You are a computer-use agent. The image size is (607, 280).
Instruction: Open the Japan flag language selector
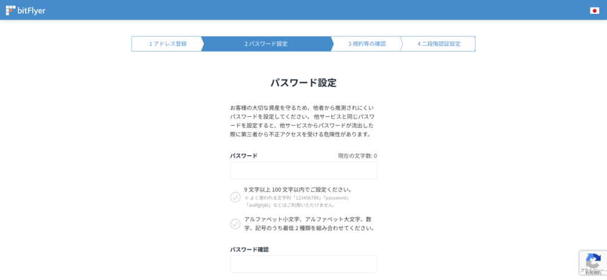(594, 10)
